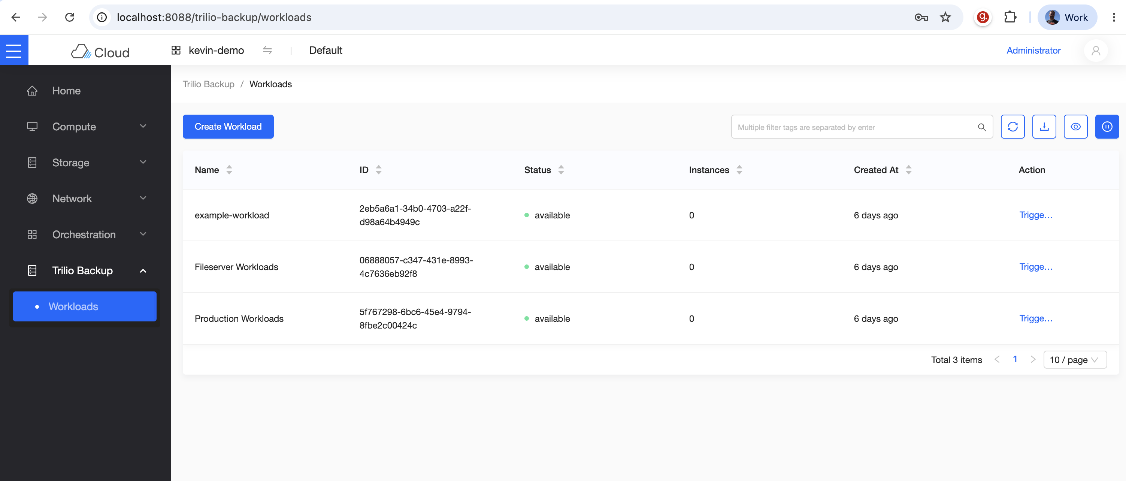Expand the Compute menu chevron
The image size is (1126, 481).
143,126
